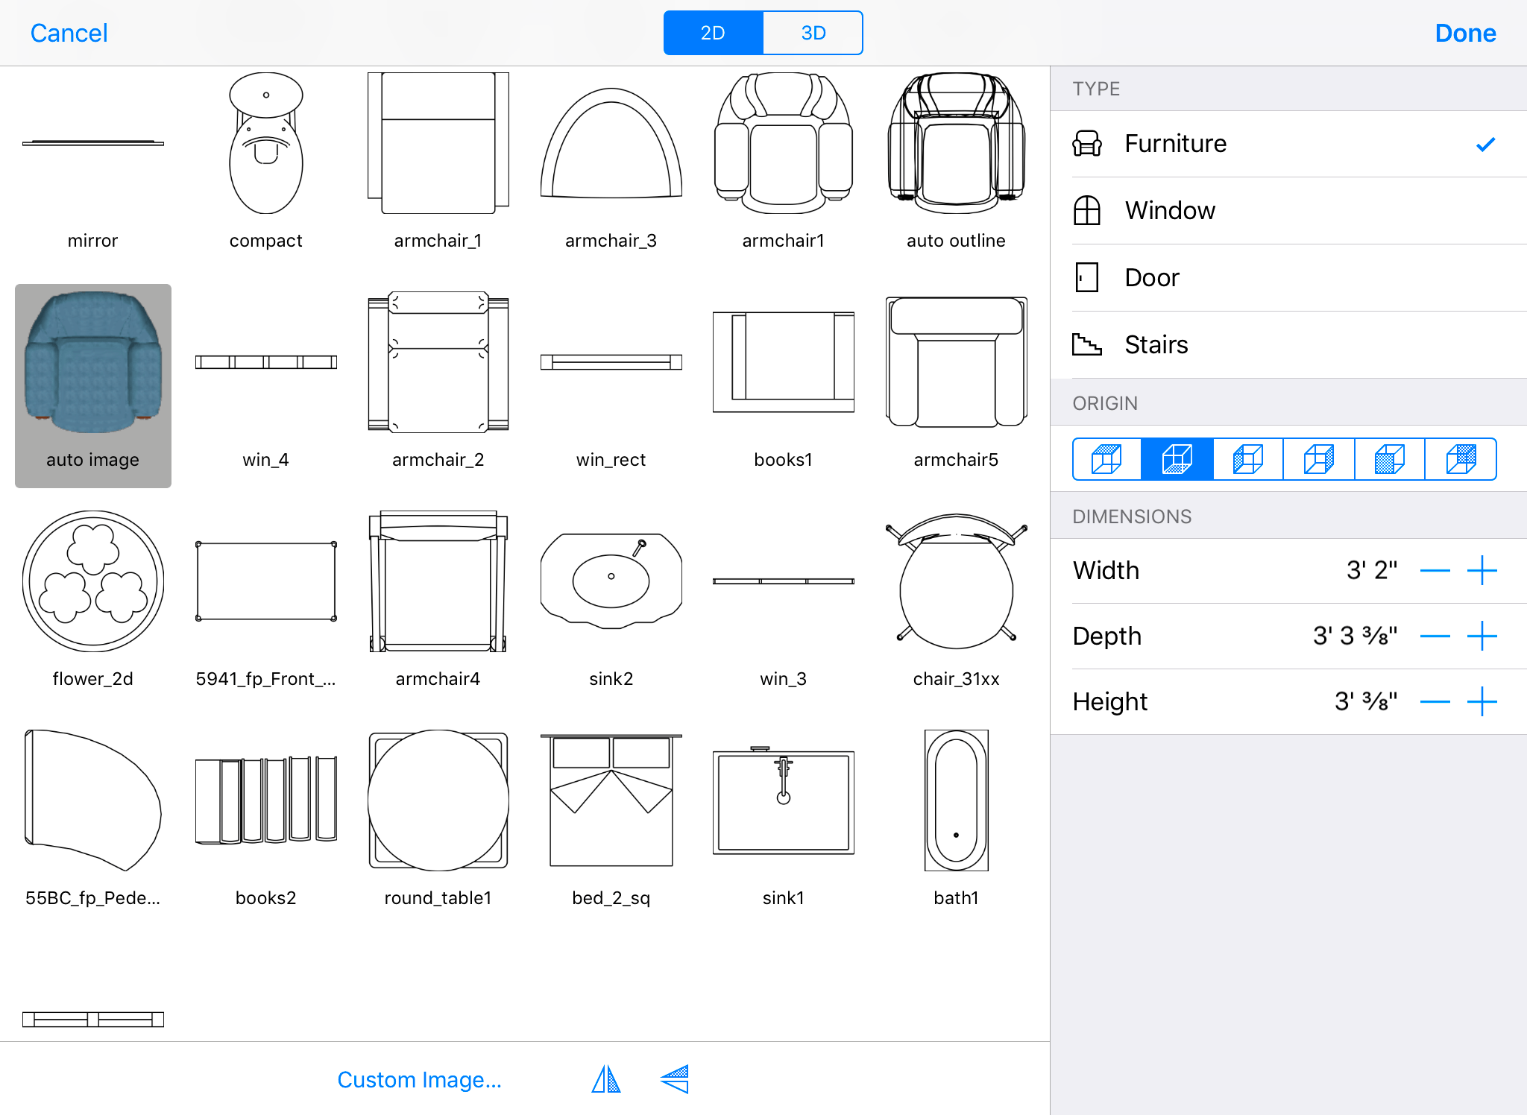Select the fifth origin cube icon

(x=1390, y=459)
